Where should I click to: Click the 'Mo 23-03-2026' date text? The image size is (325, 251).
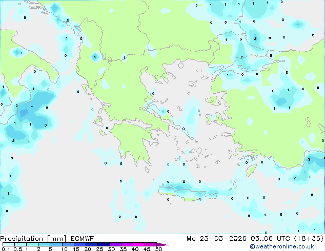[x=217, y=239]
